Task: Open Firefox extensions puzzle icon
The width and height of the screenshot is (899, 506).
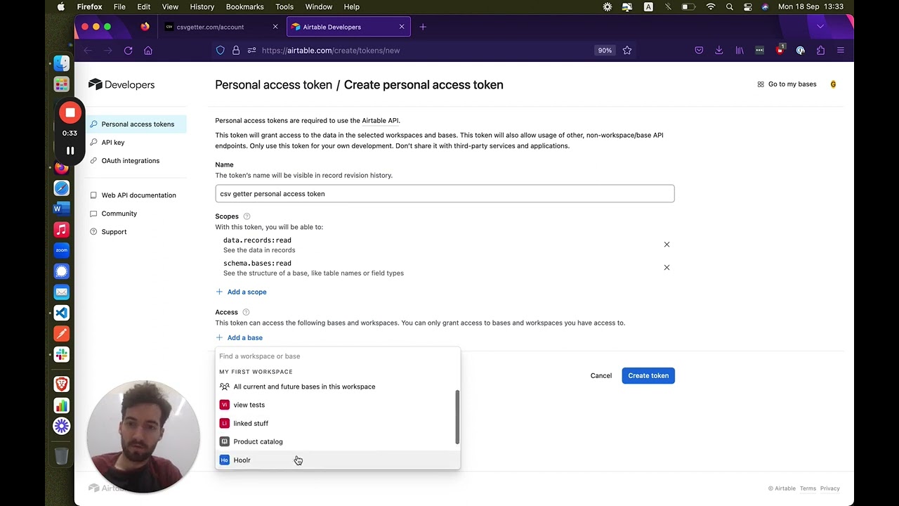Action: pyautogui.click(x=820, y=51)
